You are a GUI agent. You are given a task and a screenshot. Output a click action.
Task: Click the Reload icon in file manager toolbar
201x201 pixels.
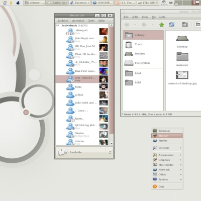click(171, 25)
